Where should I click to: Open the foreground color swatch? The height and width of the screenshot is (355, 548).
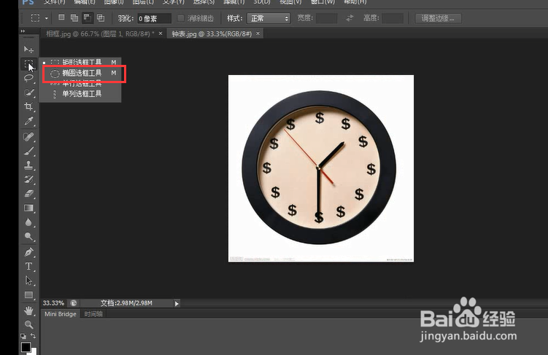26,347
